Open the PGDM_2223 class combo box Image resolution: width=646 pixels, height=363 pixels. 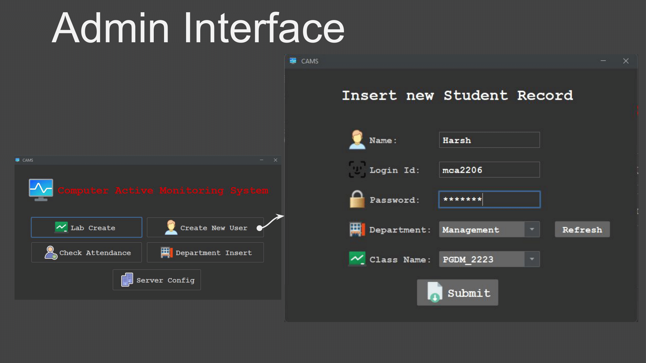click(x=481, y=259)
